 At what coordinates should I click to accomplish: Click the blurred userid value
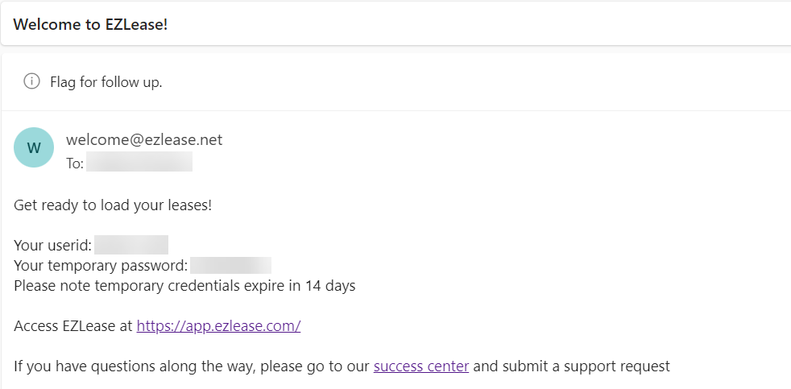pos(131,245)
